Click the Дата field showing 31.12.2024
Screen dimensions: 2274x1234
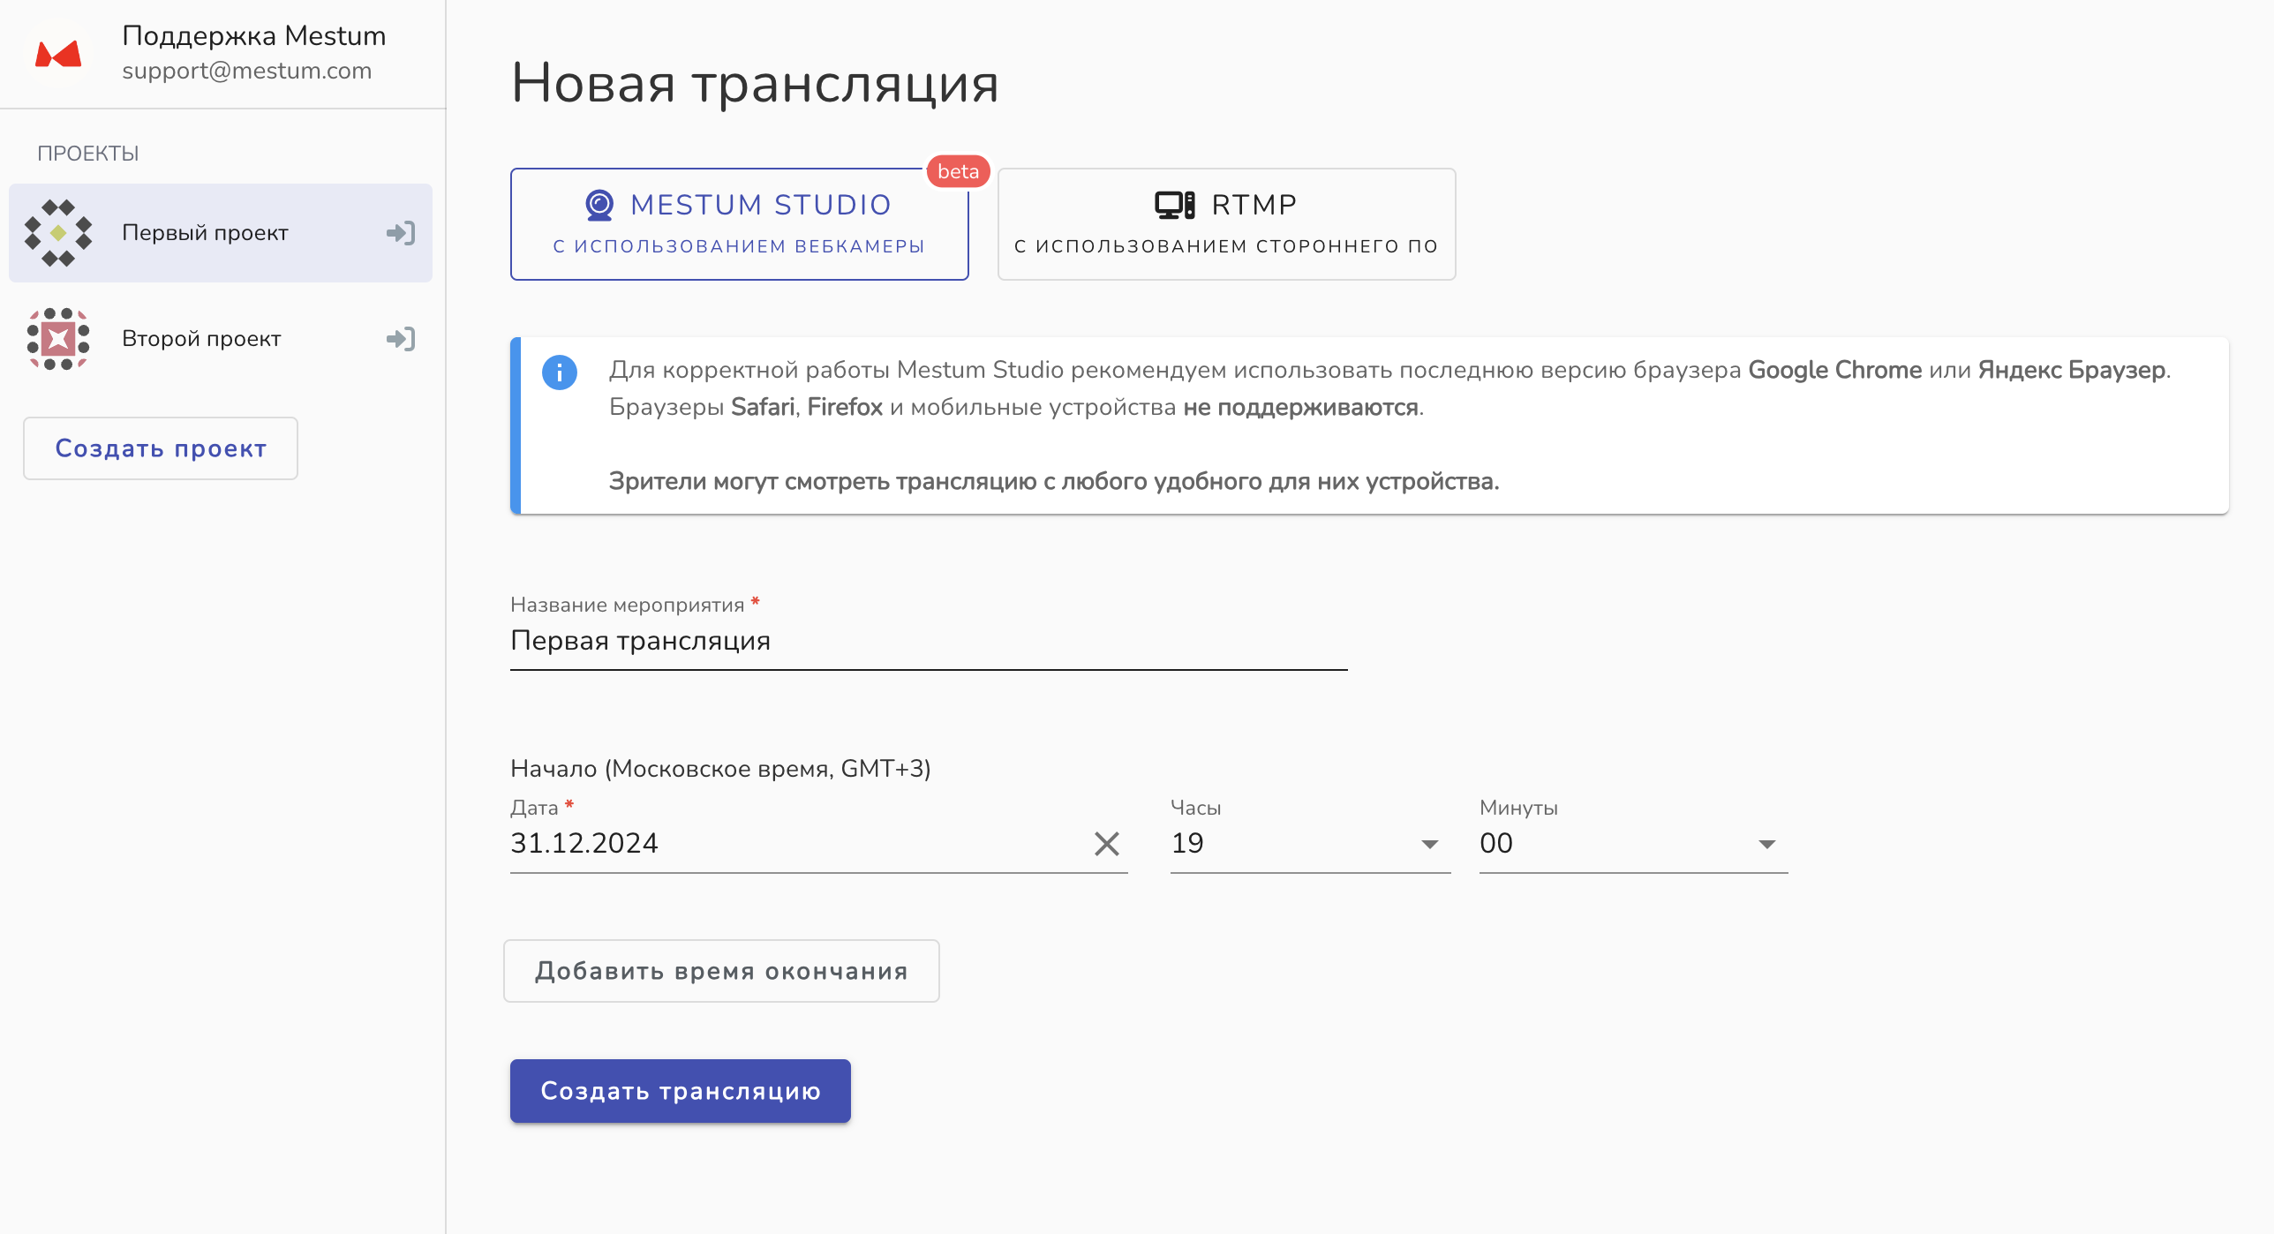tap(794, 844)
